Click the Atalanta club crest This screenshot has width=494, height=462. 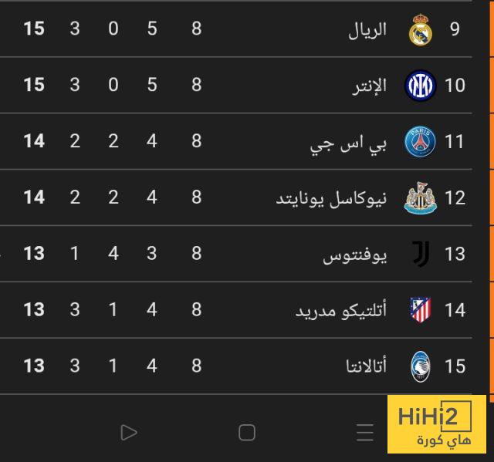[x=421, y=366]
